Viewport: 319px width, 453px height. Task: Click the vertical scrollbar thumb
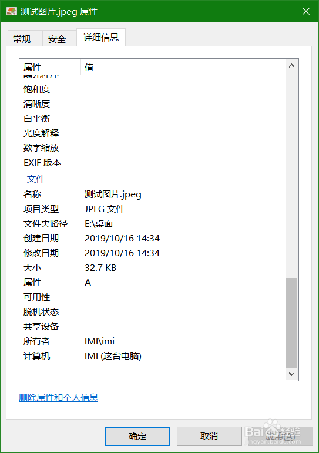coord(291,323)
